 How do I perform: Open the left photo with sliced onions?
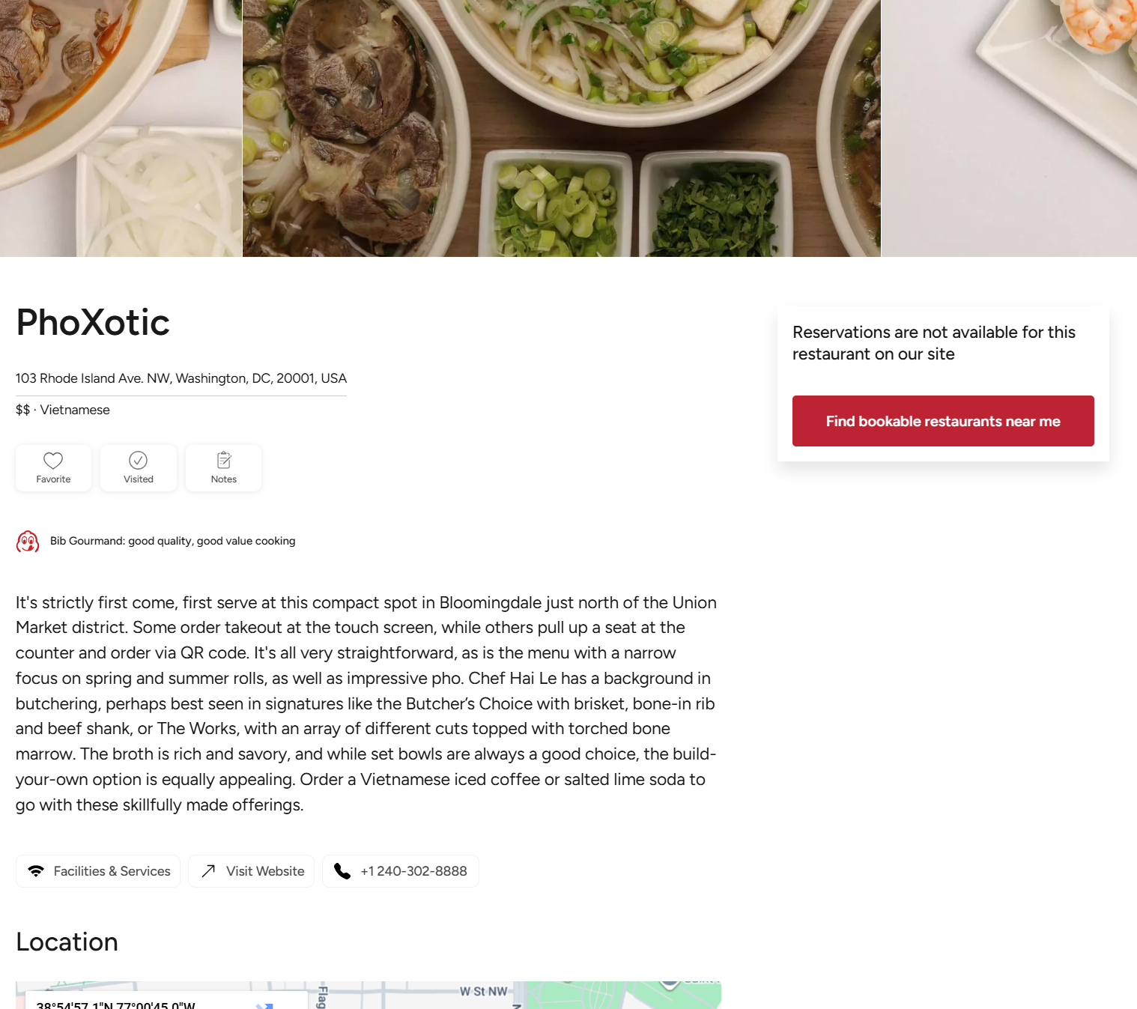pyautogui.click(x=121, y=128)
